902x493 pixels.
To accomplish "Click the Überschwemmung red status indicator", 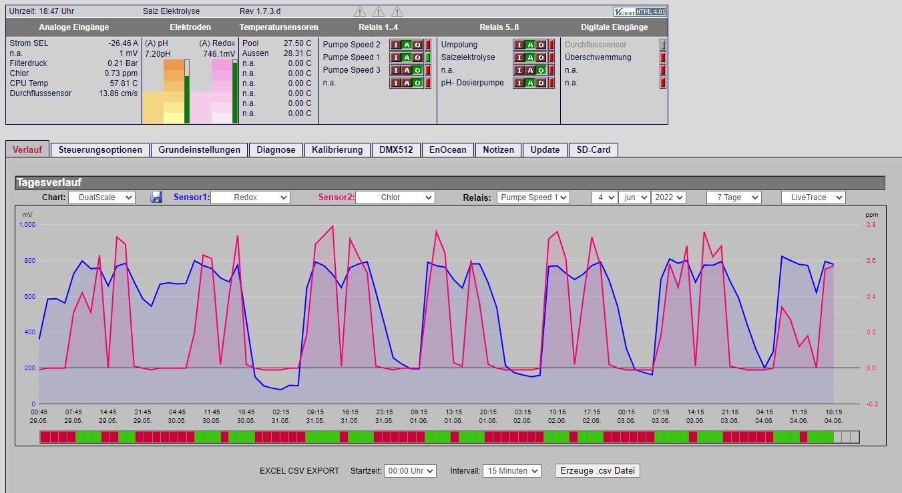I will pos(663,57).
